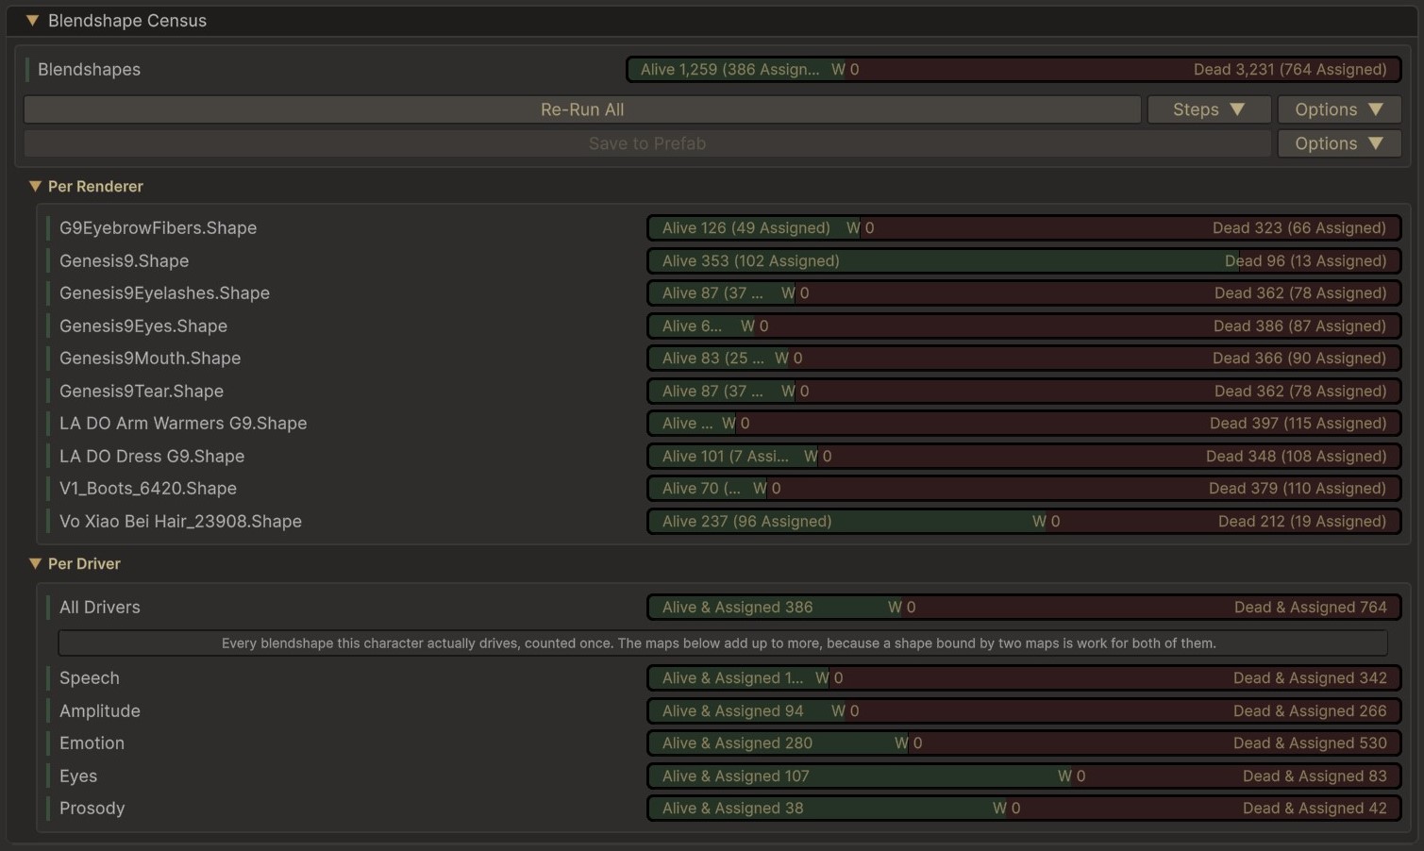Screen dimensions: 1424x851
Task: Select the Vo Xiao Bei Hair_23908.Shape label
Action: click(x=180, y=521)
